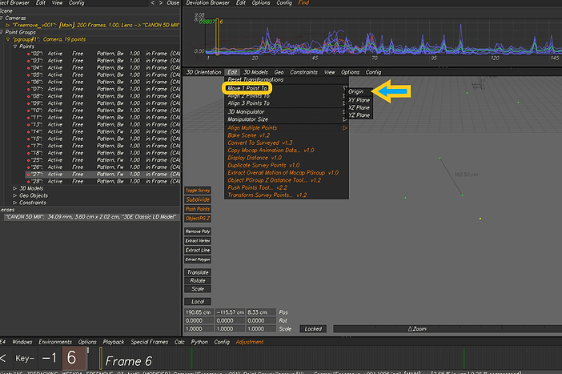Open the Playback menu in bottom bar

[113, 342]
